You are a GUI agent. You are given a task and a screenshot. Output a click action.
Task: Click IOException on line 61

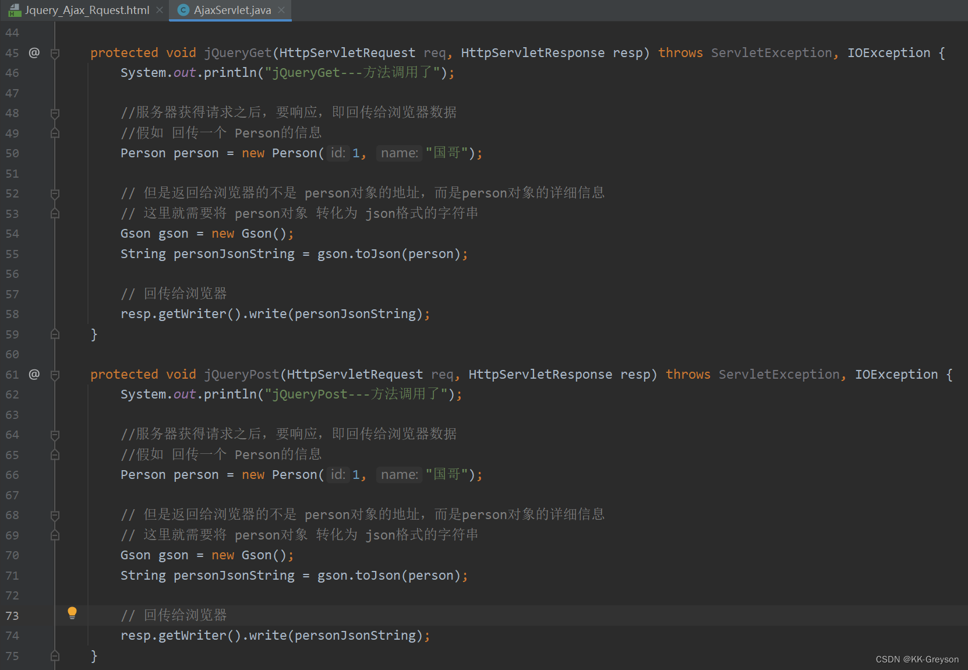896,375
